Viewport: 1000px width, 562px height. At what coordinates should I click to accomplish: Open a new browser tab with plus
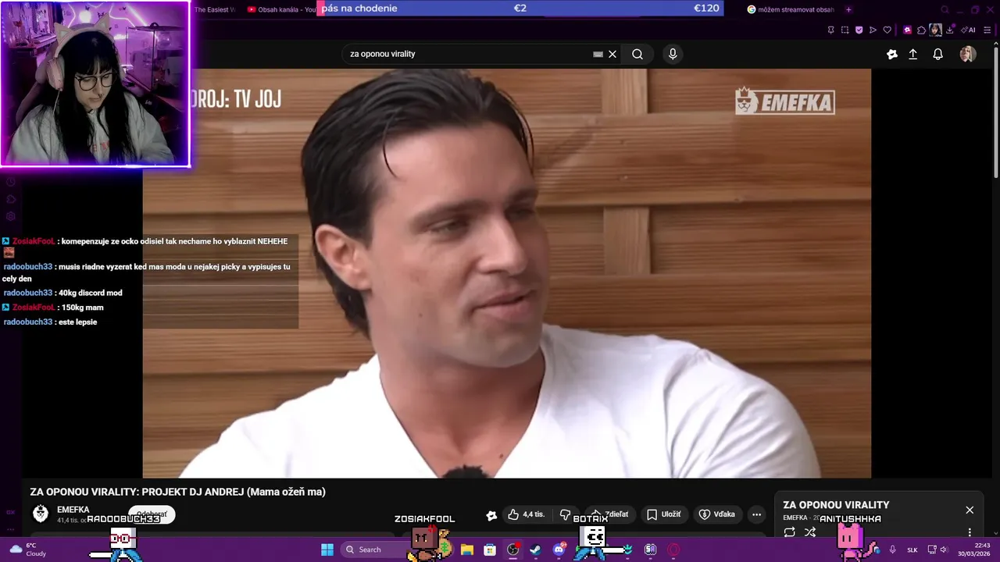click(x=848, y=9)
